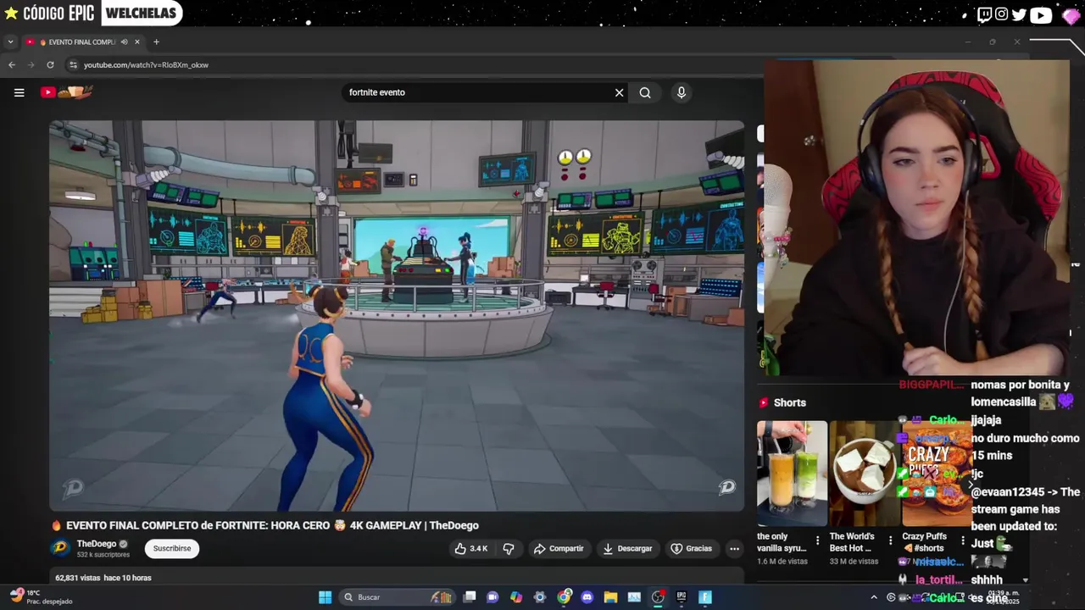
Task: Close the EVENTO FINAL tab
Action: [137, 42]
